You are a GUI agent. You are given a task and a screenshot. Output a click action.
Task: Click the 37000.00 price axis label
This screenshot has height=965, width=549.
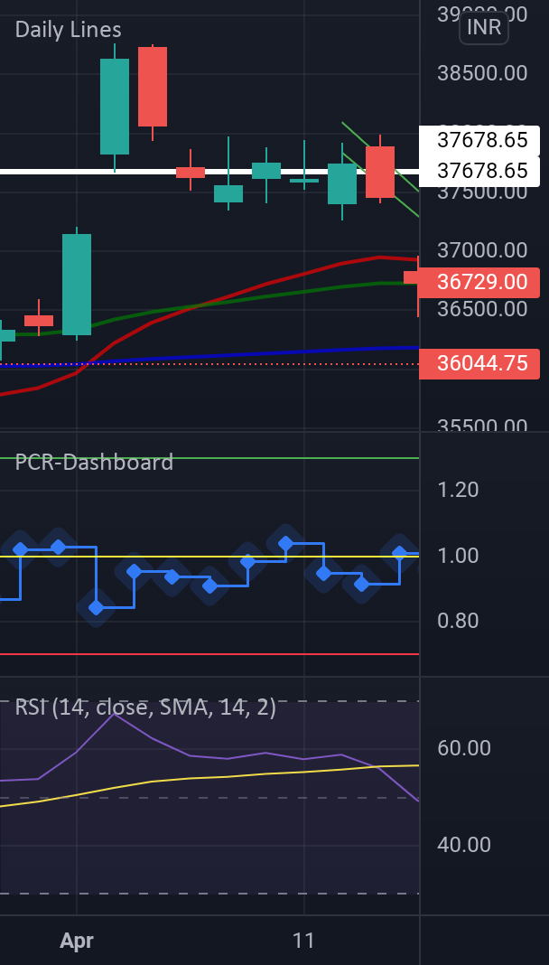(x=482, y=250)
